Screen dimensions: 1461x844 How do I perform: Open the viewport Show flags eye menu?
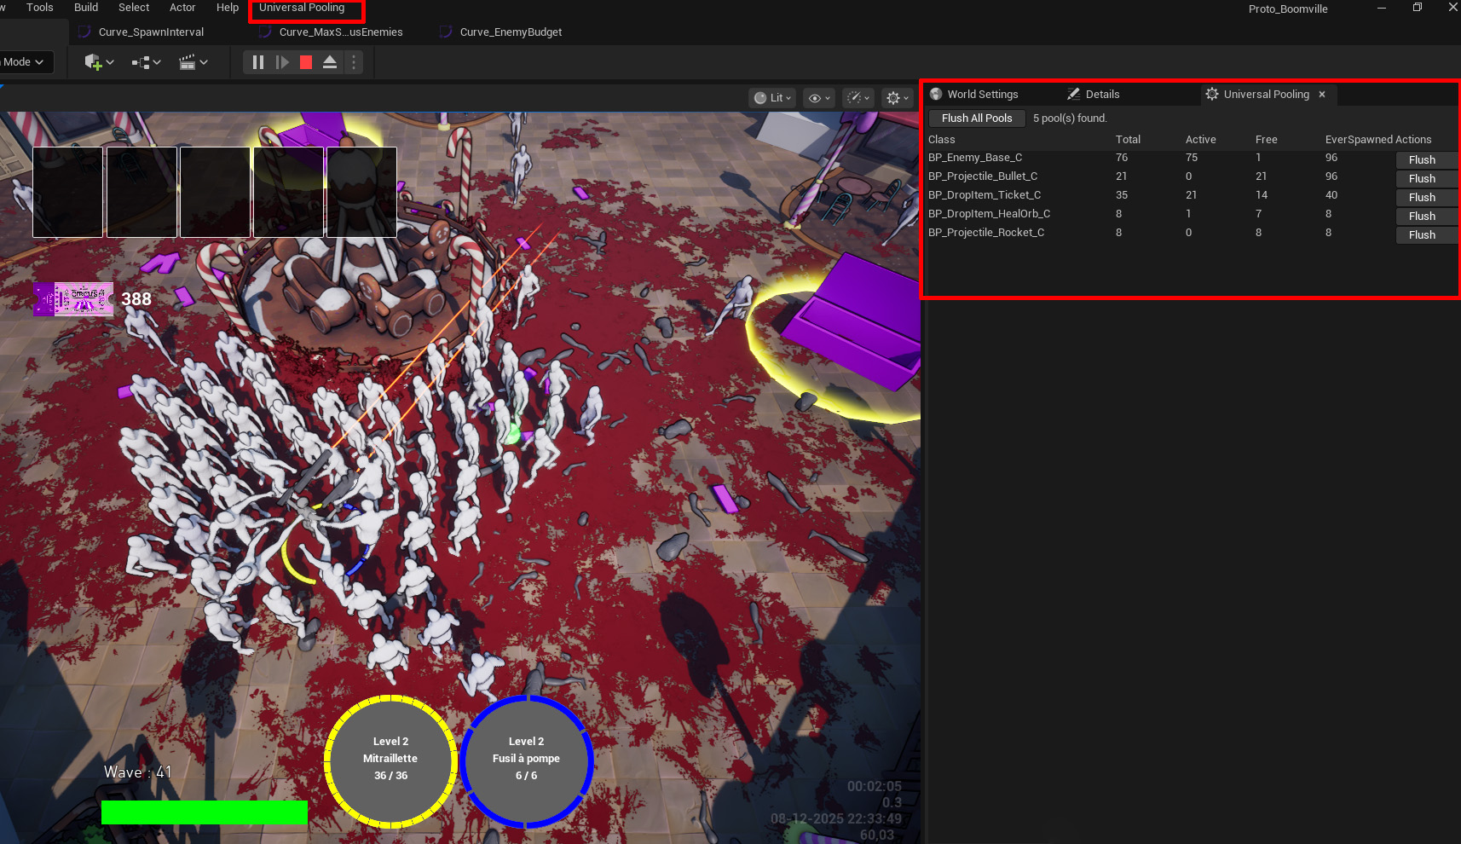click(818, 98)
